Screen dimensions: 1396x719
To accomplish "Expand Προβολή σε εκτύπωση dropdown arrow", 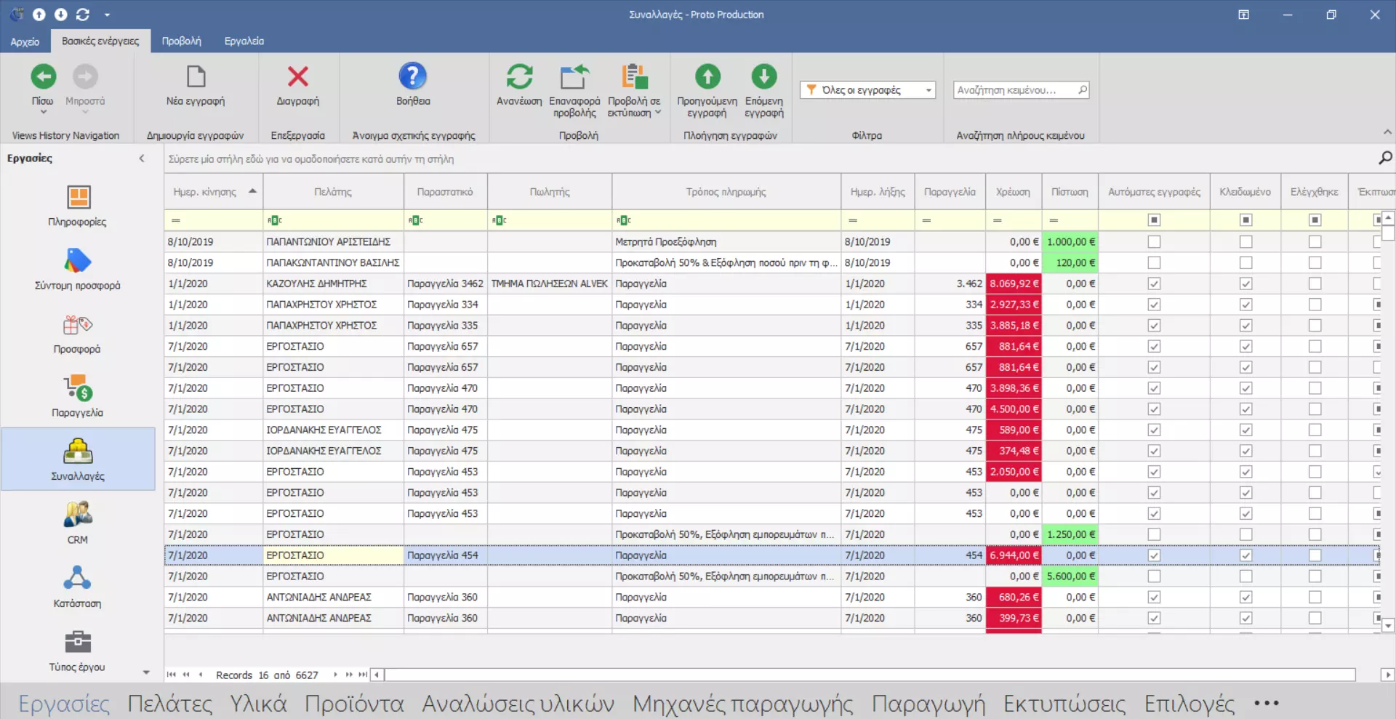I will 658,113.
